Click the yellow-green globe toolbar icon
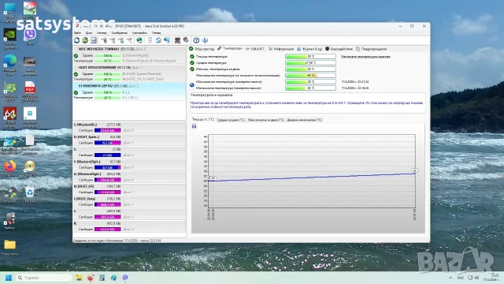Viewport: 504px width, 284px height. [85, 40]
